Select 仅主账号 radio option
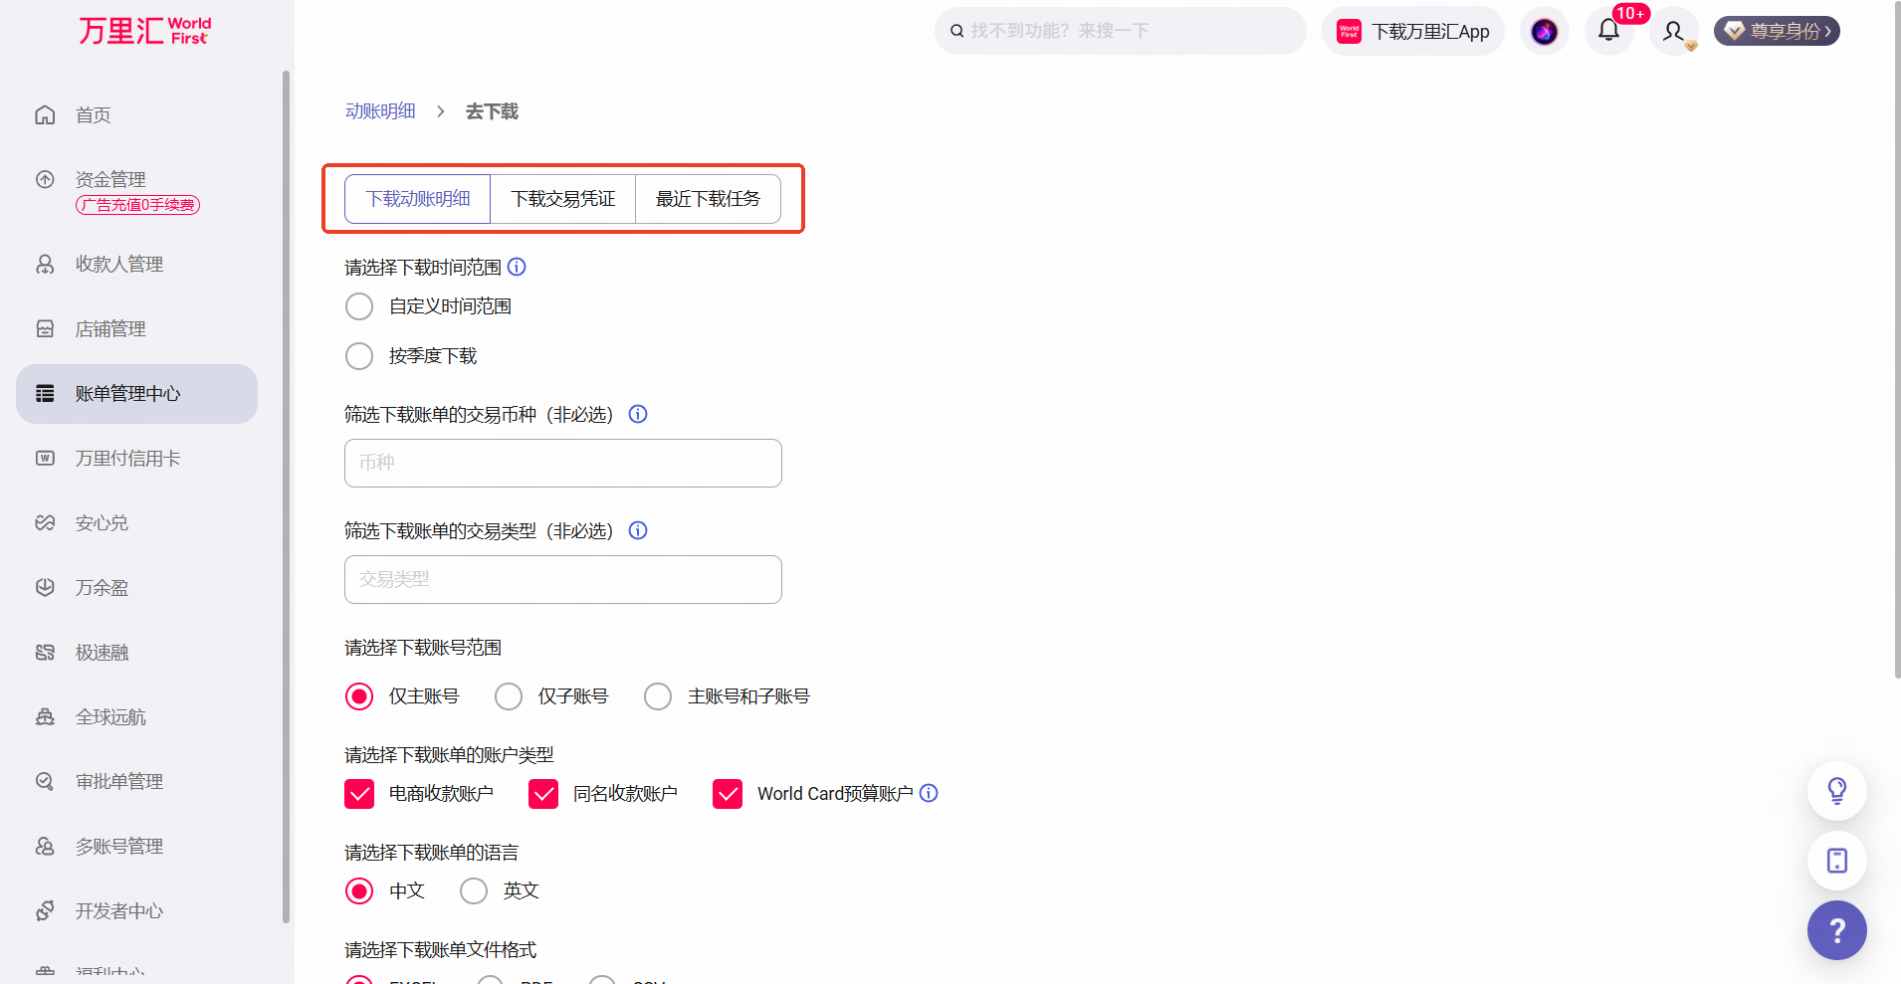 pyautogui.click(x=359, y=696)
